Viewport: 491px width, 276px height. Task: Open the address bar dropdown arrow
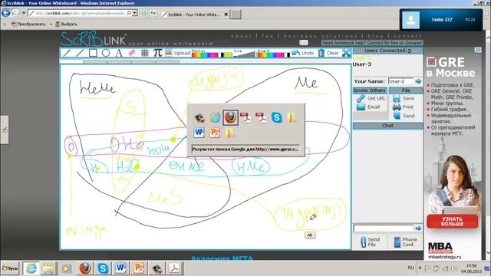(135, 13)
